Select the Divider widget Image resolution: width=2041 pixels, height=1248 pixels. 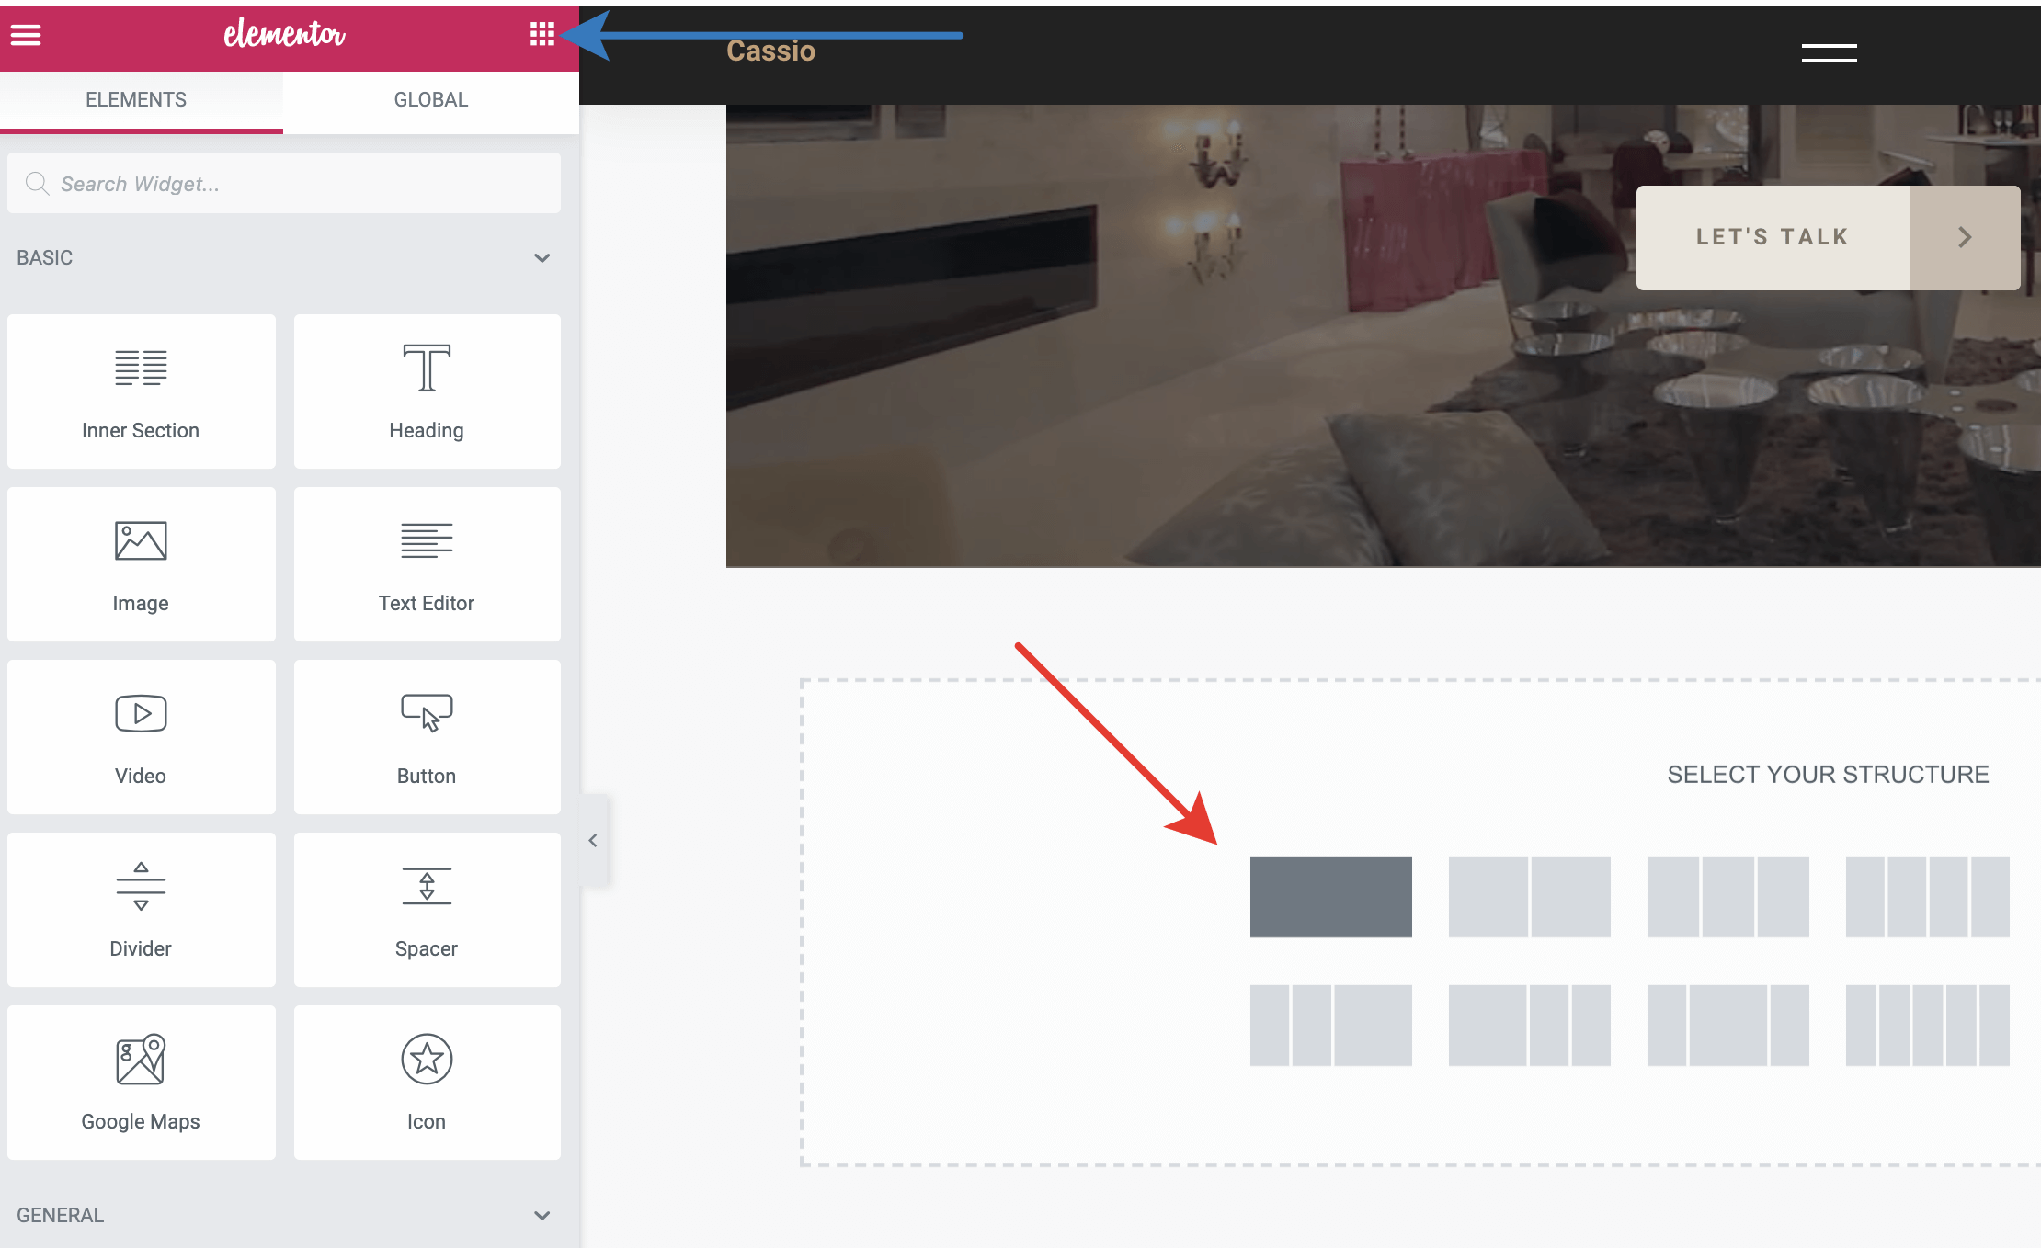click(141, 910)
